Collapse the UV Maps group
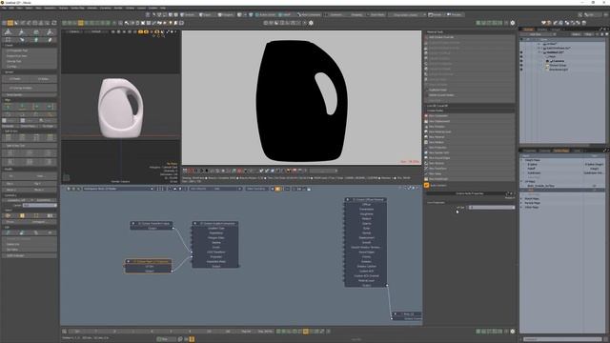This screenshot has height=343, width=610. (522, 182)
